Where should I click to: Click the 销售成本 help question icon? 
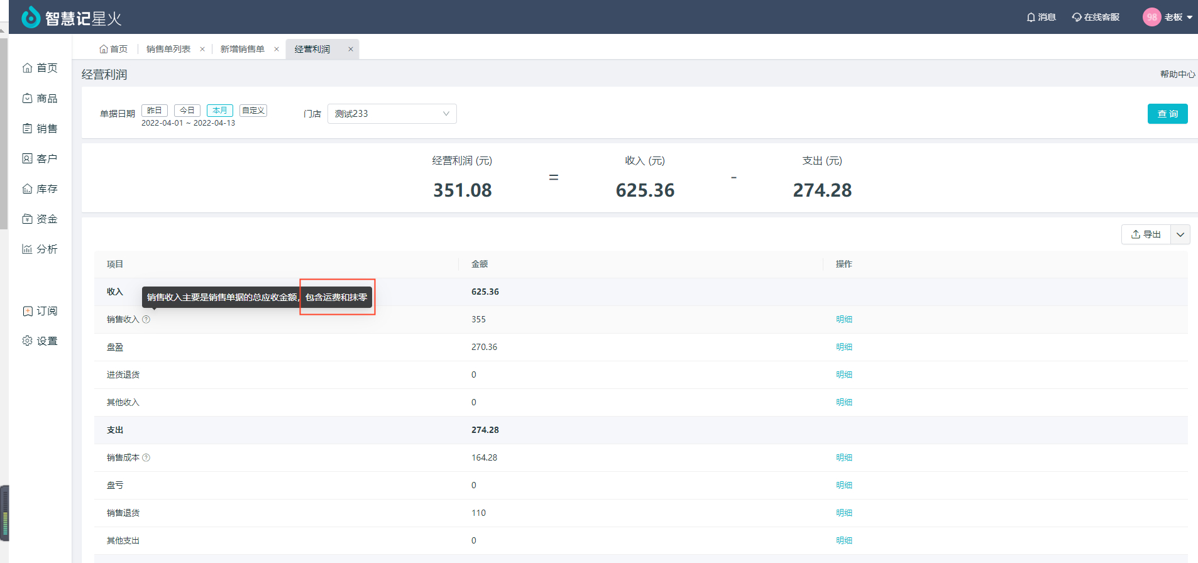pyautogui.click(x=146, y=457)
